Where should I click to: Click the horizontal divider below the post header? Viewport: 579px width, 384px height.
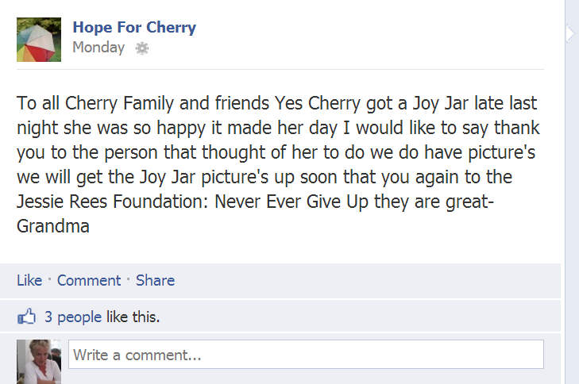click(280, 69)
